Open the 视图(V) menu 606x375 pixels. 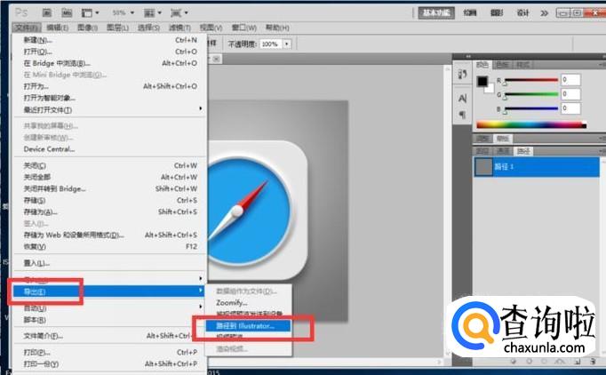(211, 28)
